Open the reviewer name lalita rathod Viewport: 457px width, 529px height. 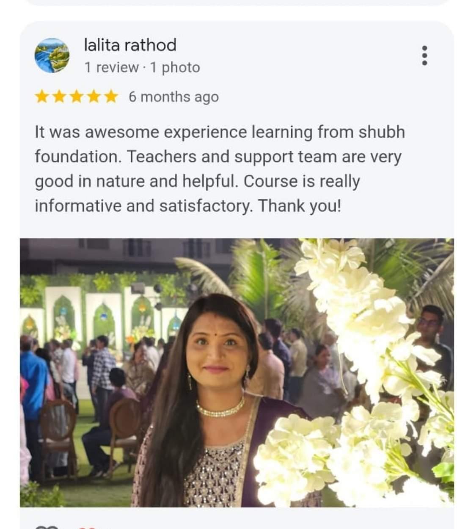click(130, 45)
